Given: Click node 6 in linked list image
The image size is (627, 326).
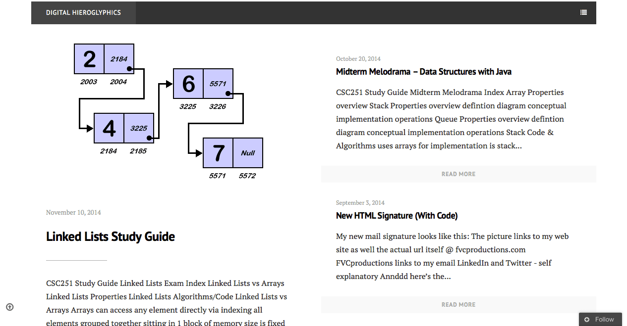Looking at the screenshot, I should (188, 84).
